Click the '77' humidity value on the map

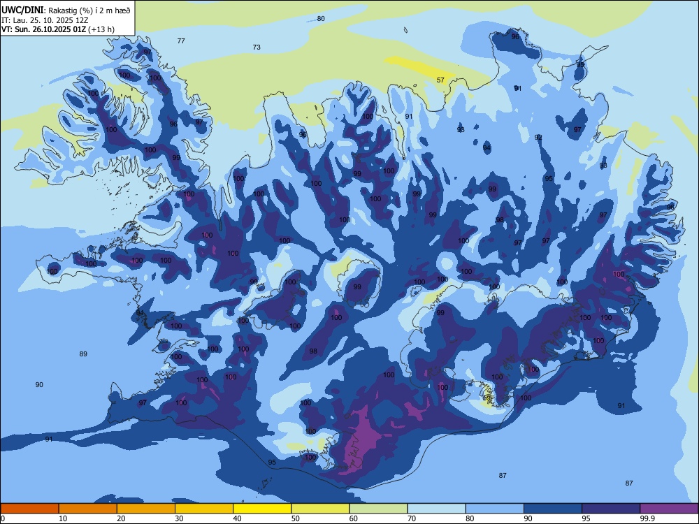(181, 41)
